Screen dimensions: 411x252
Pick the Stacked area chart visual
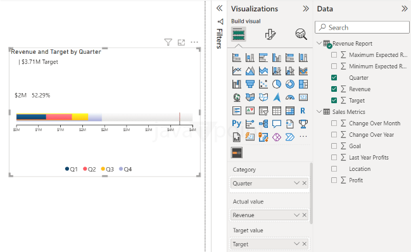click(x=263, y=71)
